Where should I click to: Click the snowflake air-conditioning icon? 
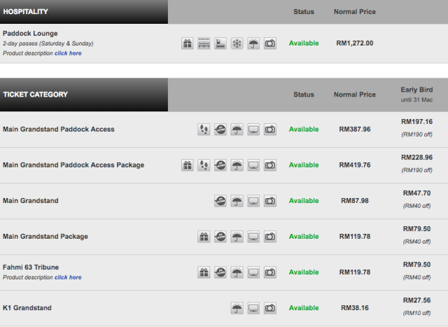tap(237, 43)
